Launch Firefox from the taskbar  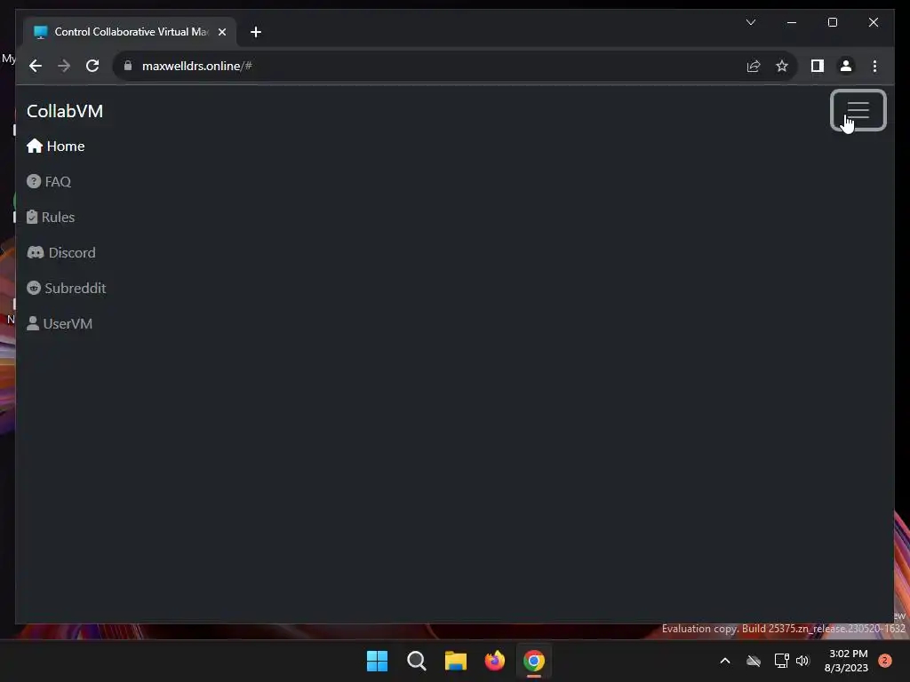pyautogui.click(x=494, y=661)
